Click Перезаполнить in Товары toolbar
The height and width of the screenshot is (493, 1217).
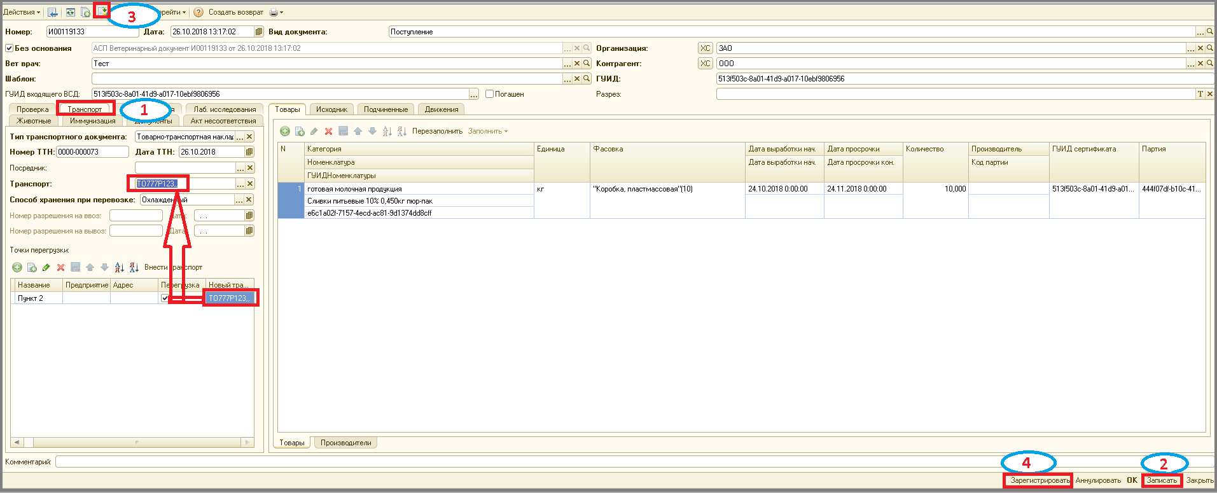tap(437, 131)
